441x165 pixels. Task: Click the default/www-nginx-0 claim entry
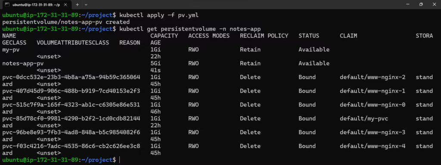pyautogui.click(x=373, y=105)
